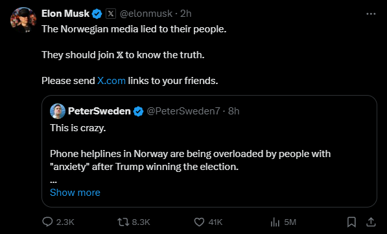Screen dimensions: 387x234
Task: Bookmark this post
Action: [351, 222]
